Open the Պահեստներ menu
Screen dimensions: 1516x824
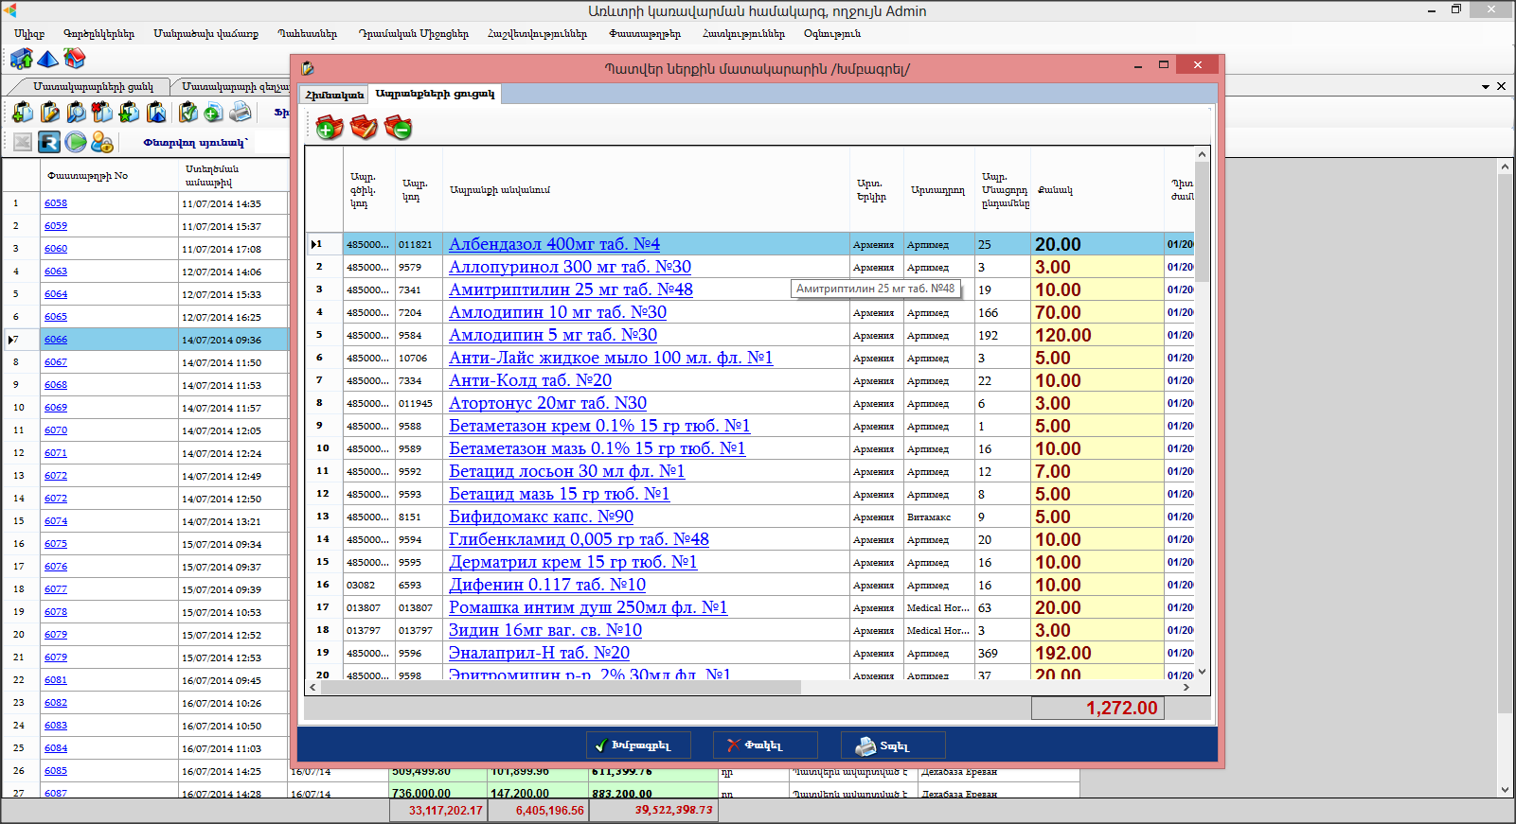tap(307, 33)
